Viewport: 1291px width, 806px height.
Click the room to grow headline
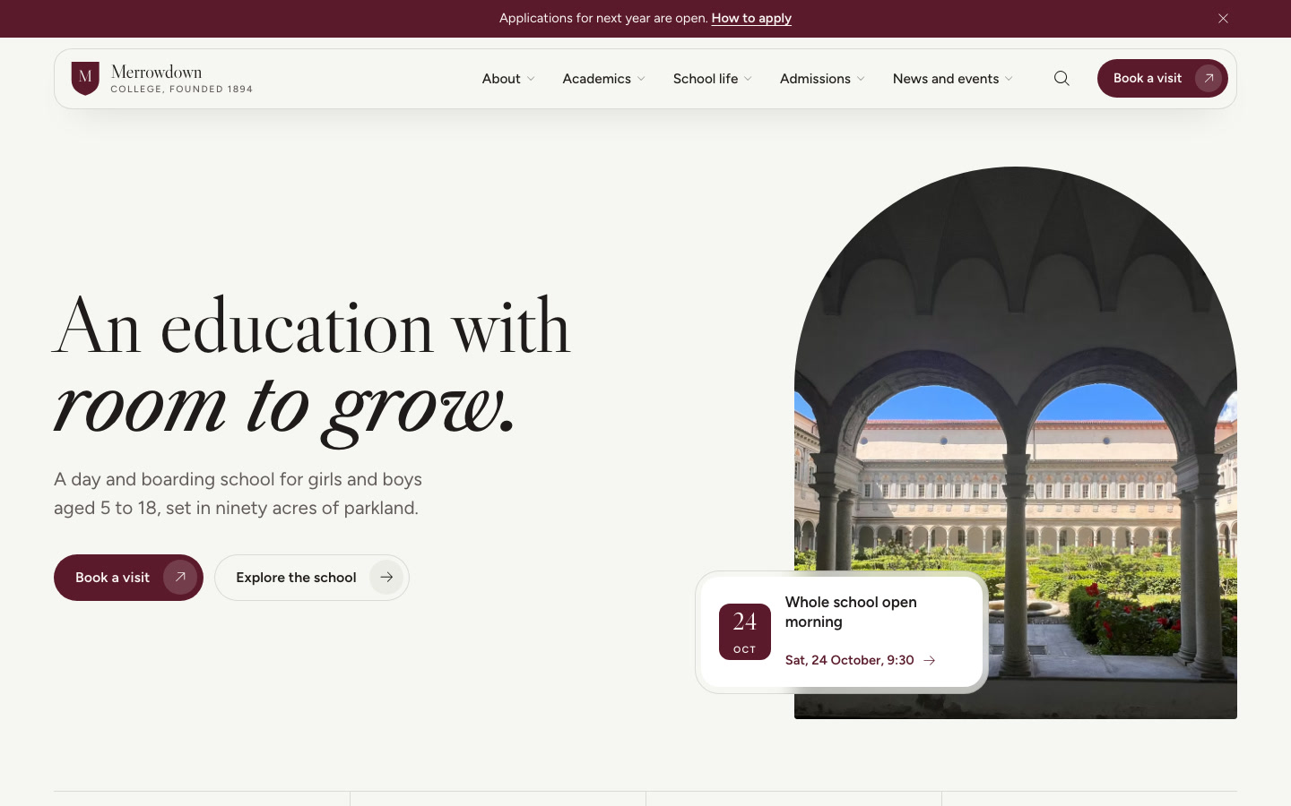(285, 407)
